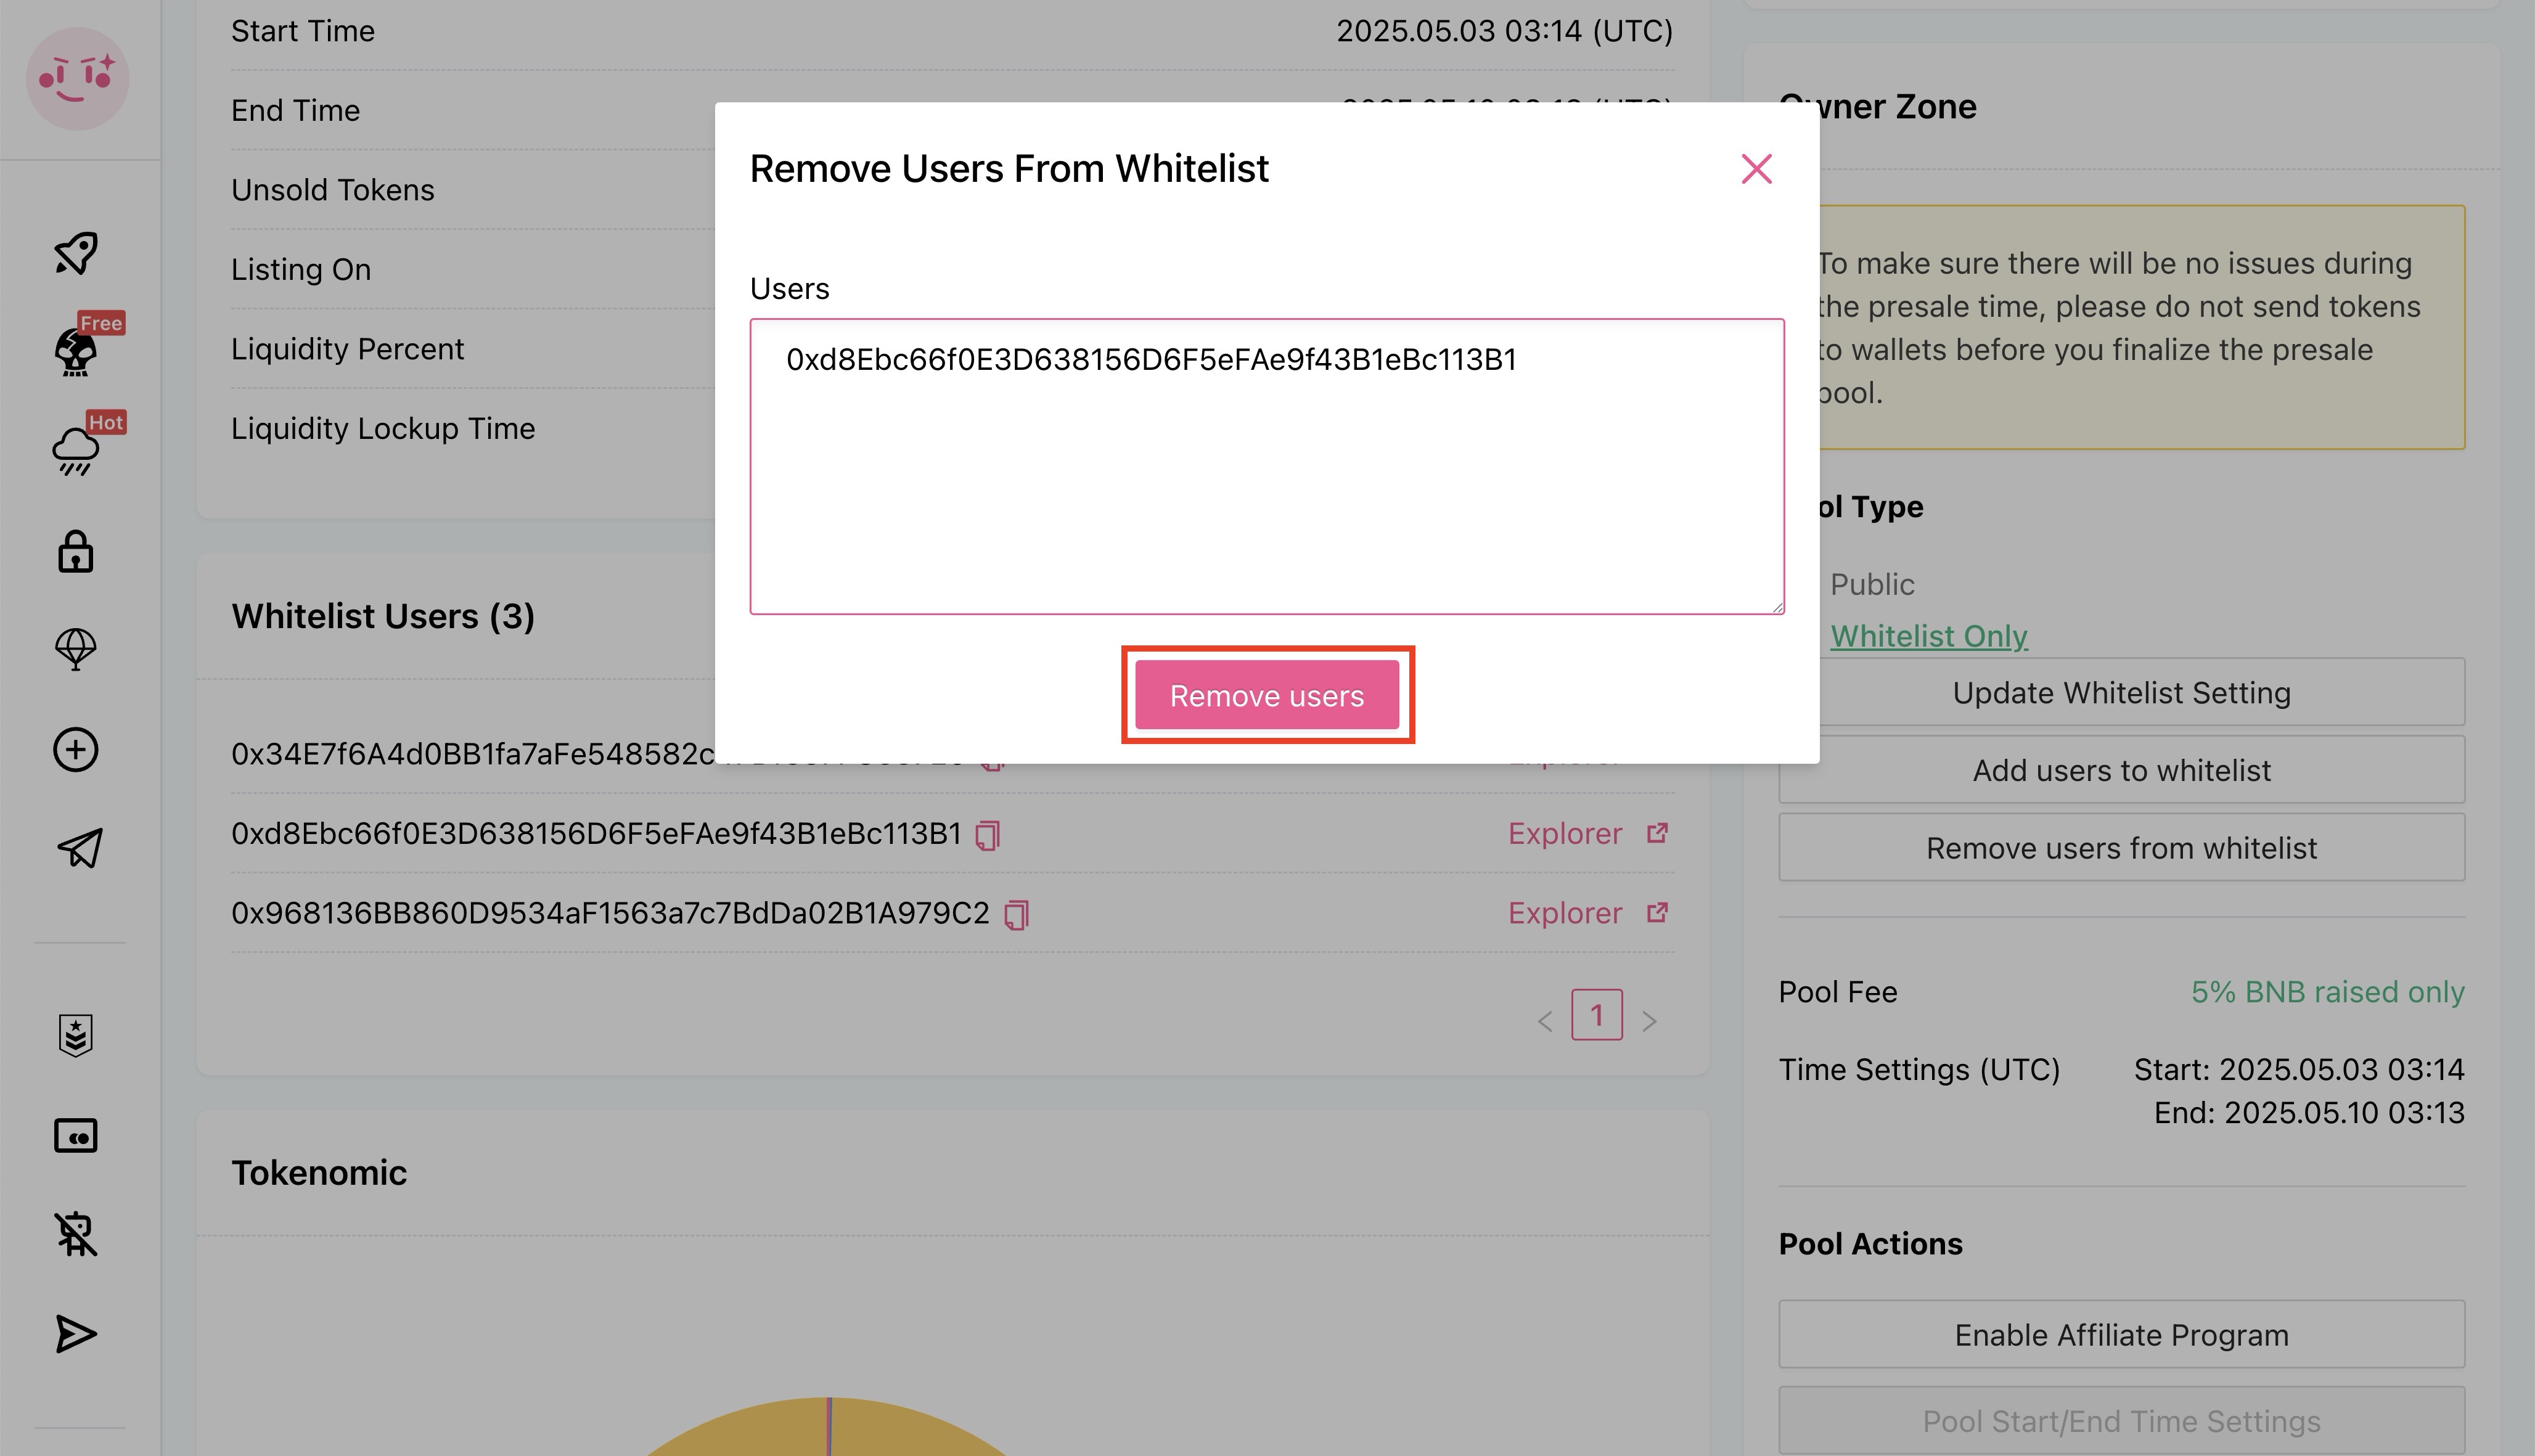Open the wallet card sidebar icon
Screen dimensions: 2535x1456
coord(76,1136)
